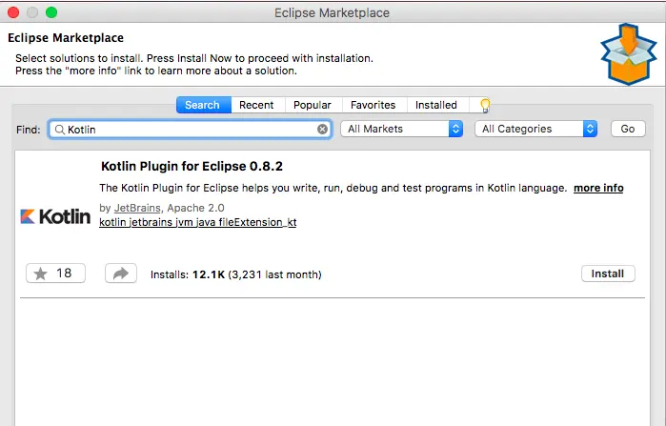Image resolution: width=666 pixels, height=426 pixels.
Task: Open the All Categories dropdown
Action: coord(536,129)
